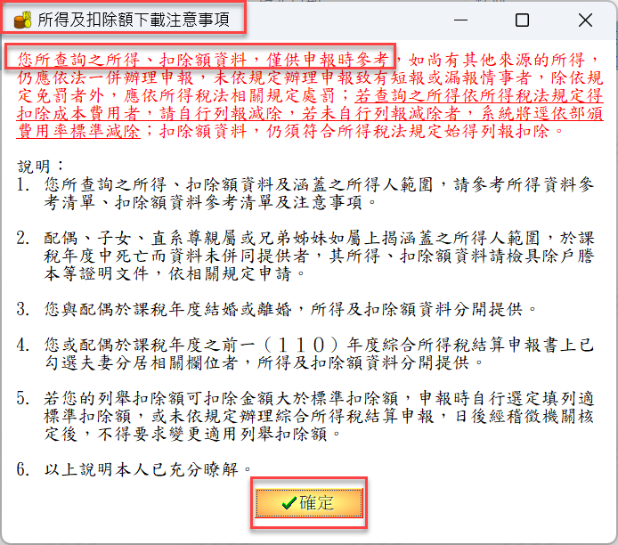The image size is (618, 545).
Task: Minimize the 所得及扣除額下載注意事項 dialog
Action: tap(460, 20)
